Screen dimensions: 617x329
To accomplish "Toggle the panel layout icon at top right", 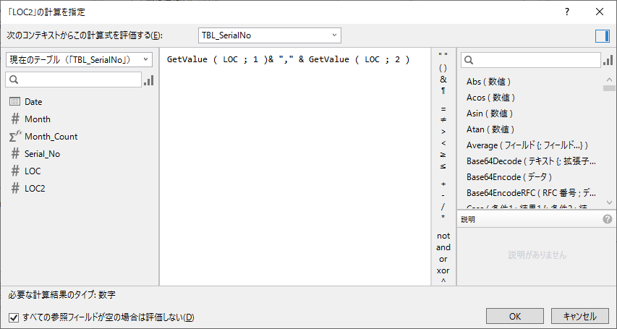I will (602, 36).
